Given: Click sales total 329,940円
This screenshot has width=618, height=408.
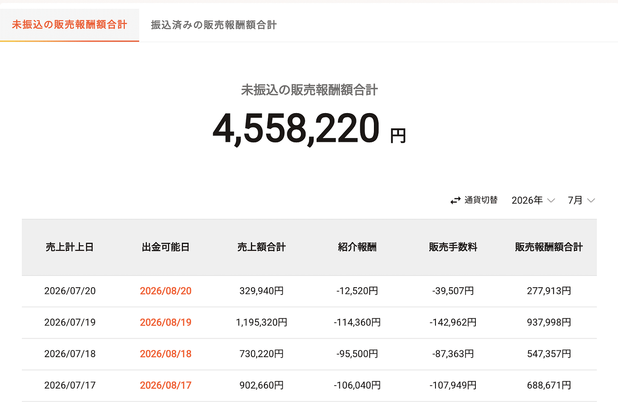Looking at the screenshot, I should click(261, 291).
